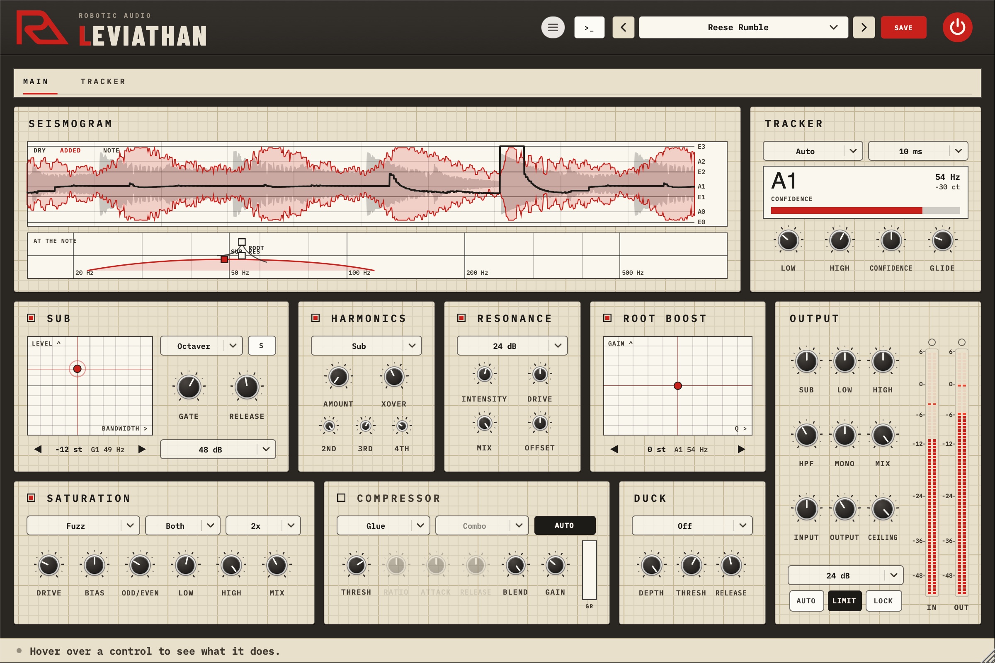995x663 pixels.
Task: Disable the SUB section checkbox
Action: coord(32,318)
